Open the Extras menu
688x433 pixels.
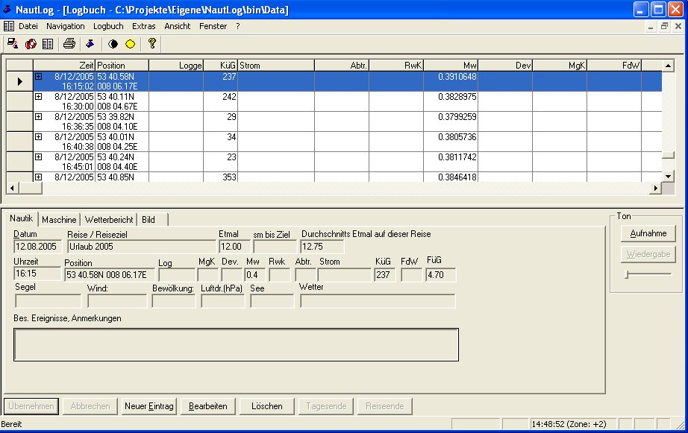pyautogui.click(x=143, y=26)
